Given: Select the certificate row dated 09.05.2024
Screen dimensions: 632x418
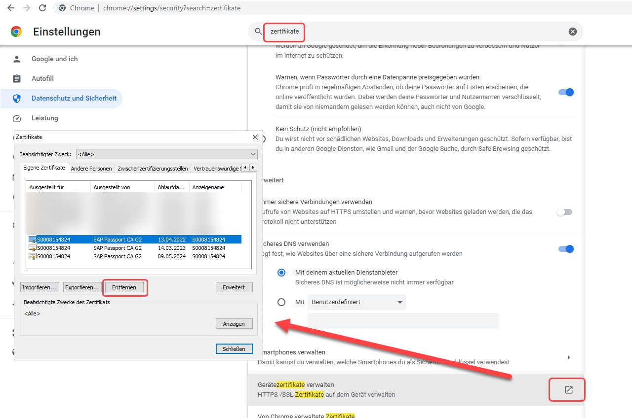Looking at the screenshot, I should (x=134, y=256).
